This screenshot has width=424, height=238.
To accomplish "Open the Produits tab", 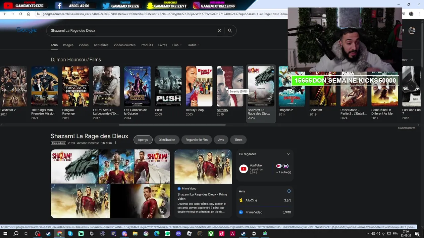I will [147, 45].
